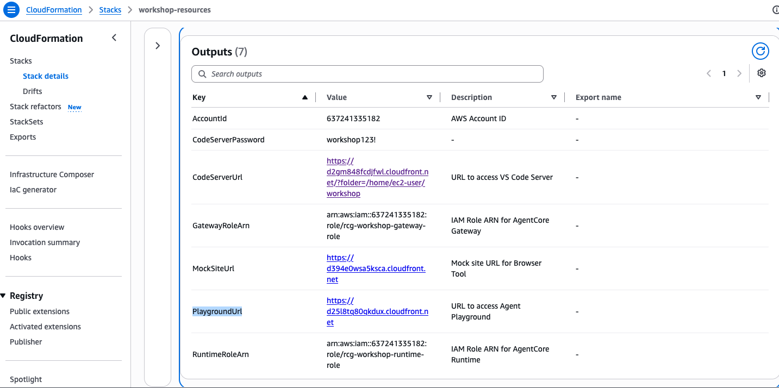
Task: Click 'Mock site URL for Browser Tool' description
Action: click(496, 268)
